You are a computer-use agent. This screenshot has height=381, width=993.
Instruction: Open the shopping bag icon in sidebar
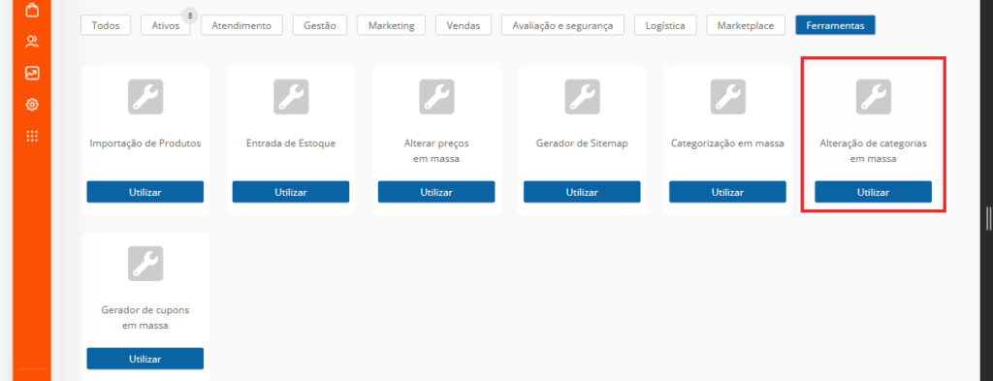pos(32,10)
